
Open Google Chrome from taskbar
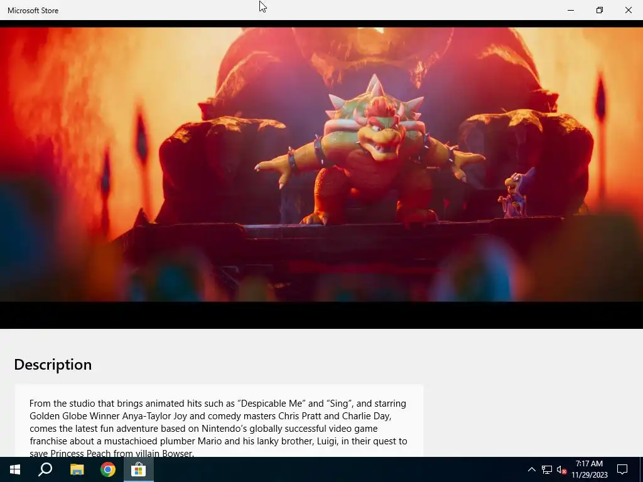(108, 469)
